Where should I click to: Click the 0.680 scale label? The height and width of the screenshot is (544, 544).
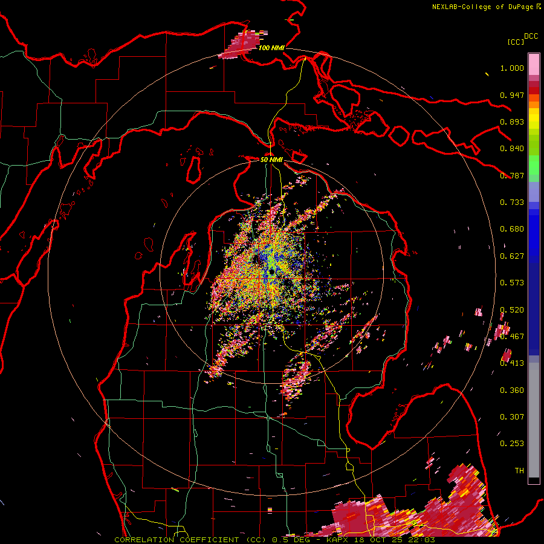point(512,229)
